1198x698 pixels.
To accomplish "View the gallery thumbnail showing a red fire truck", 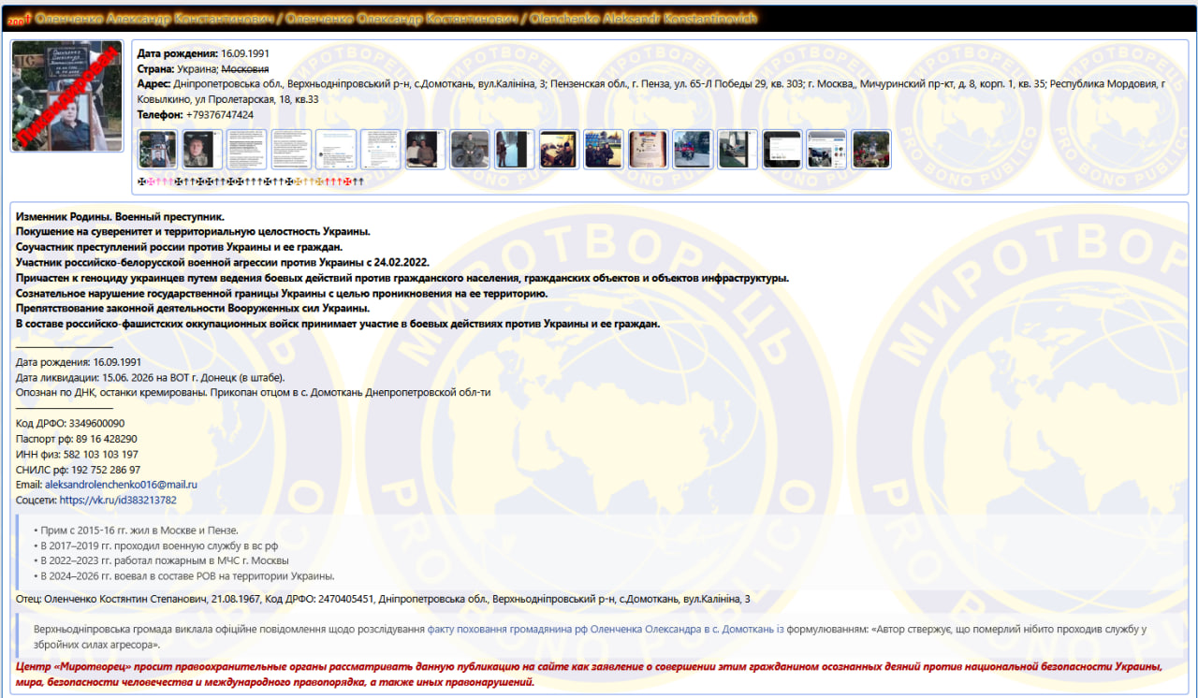I will 693,150.
